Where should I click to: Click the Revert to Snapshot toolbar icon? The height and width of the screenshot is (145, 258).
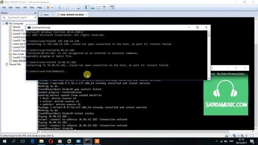(x=73, y=8)
